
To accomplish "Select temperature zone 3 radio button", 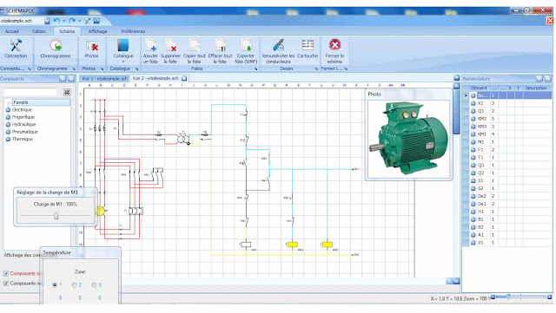I will pos(94,284).
